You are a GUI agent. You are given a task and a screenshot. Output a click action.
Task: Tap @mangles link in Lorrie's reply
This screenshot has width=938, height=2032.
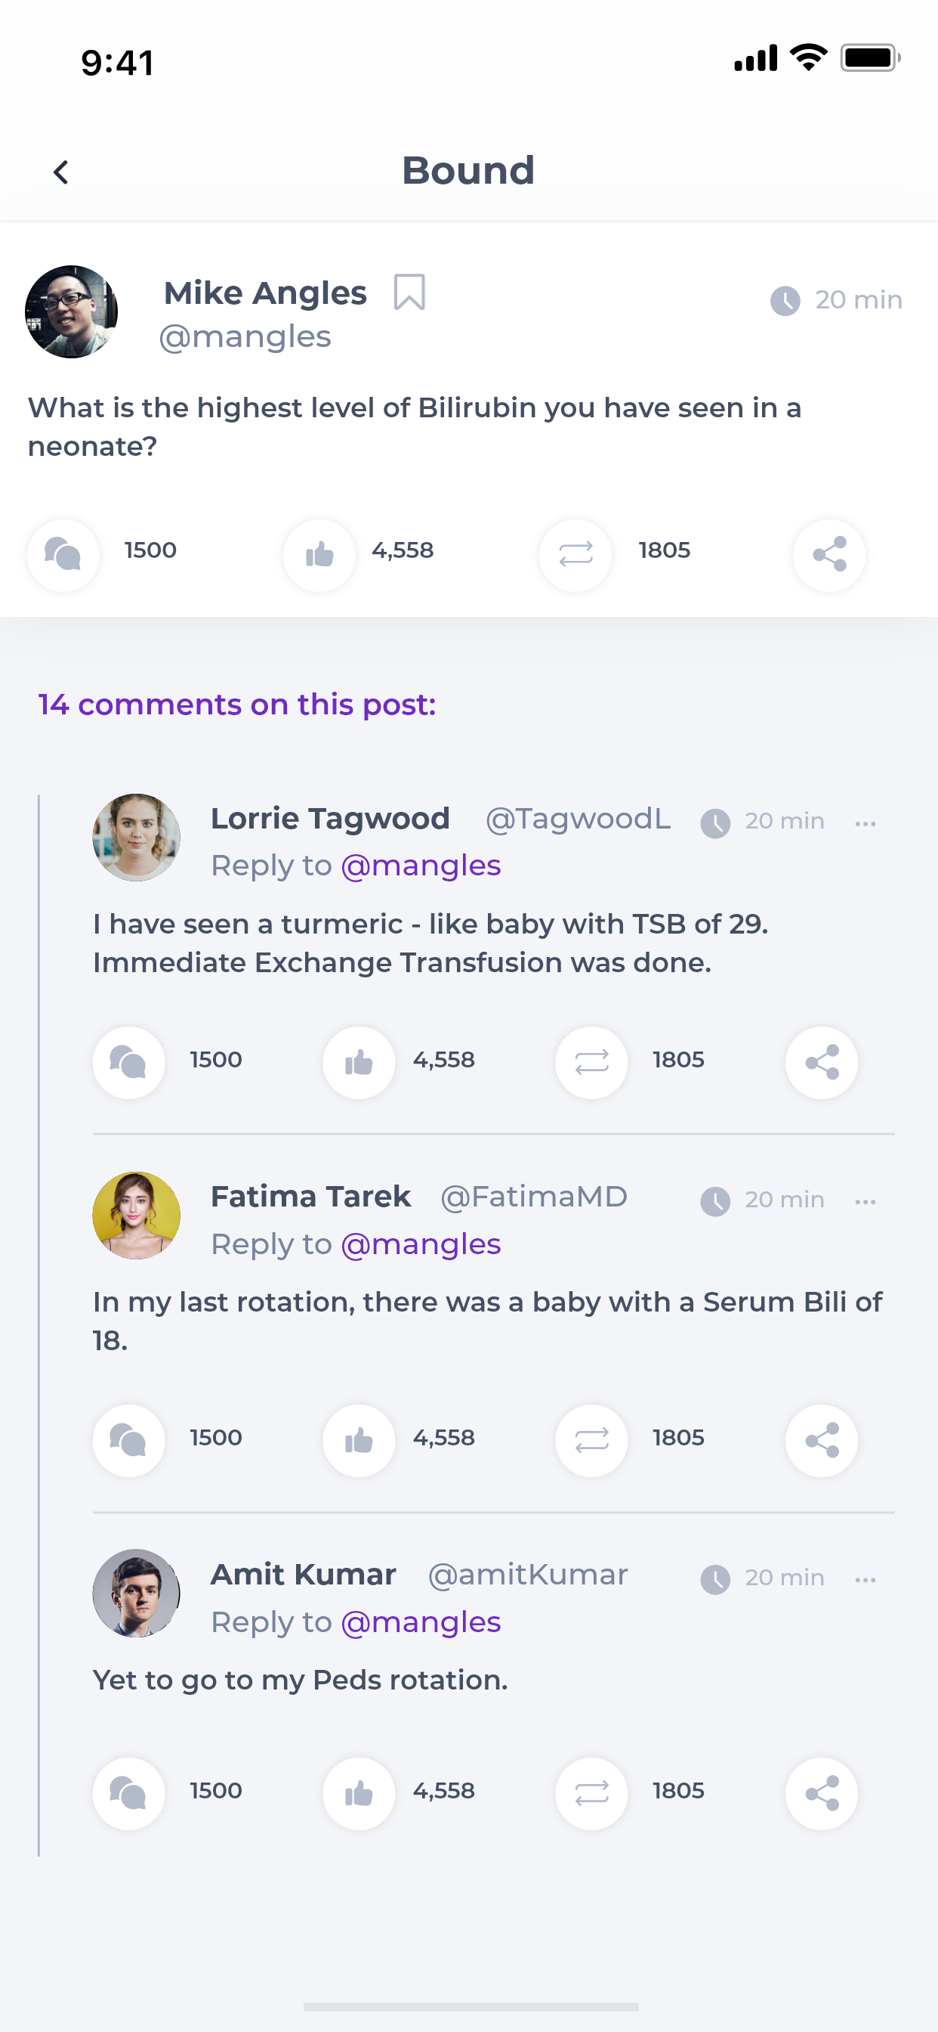click(x=421, y=866)
